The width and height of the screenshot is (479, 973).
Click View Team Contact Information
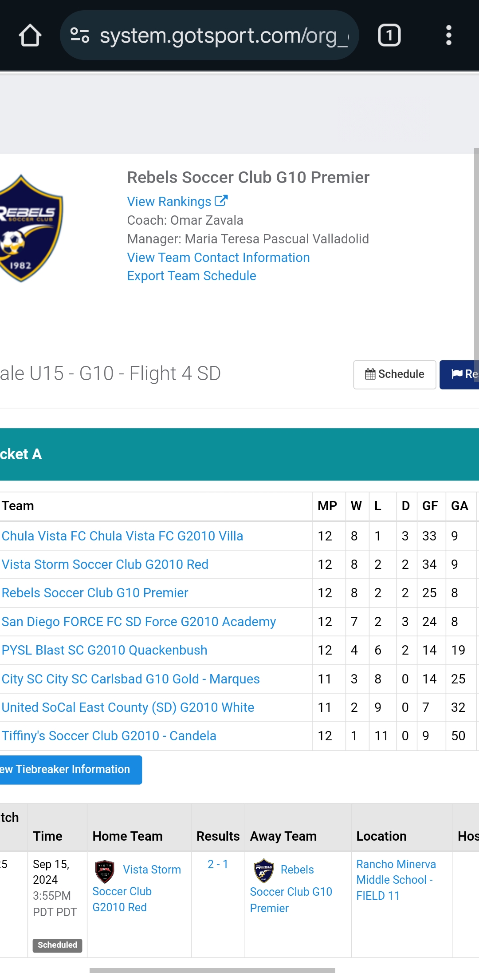click(x=218, y=258)
